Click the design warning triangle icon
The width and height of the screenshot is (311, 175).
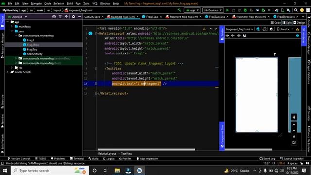tap(297, 29)
